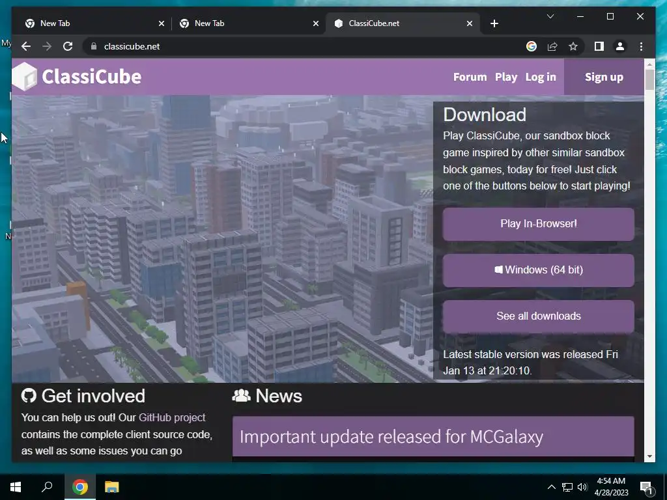
Task: Open the Windows Start menu
Action: [x=16, y=487]
